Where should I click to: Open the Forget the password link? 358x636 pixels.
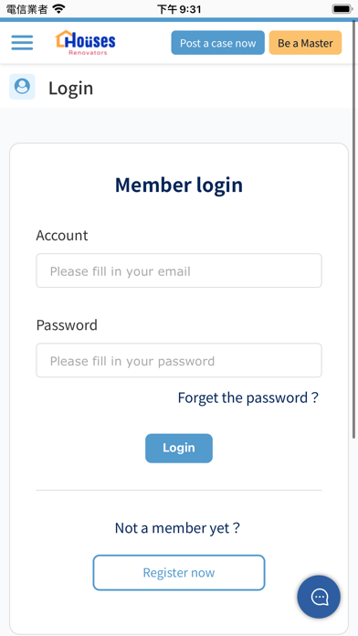point(247,397)
